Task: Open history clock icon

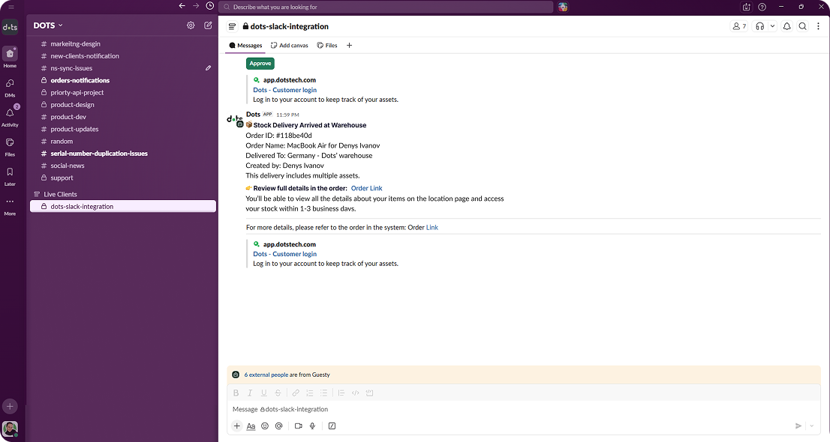Action: (210, 6)
